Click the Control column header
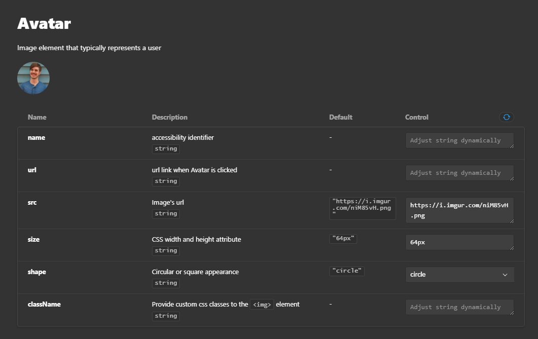538x339 pixels. (416, 117)
